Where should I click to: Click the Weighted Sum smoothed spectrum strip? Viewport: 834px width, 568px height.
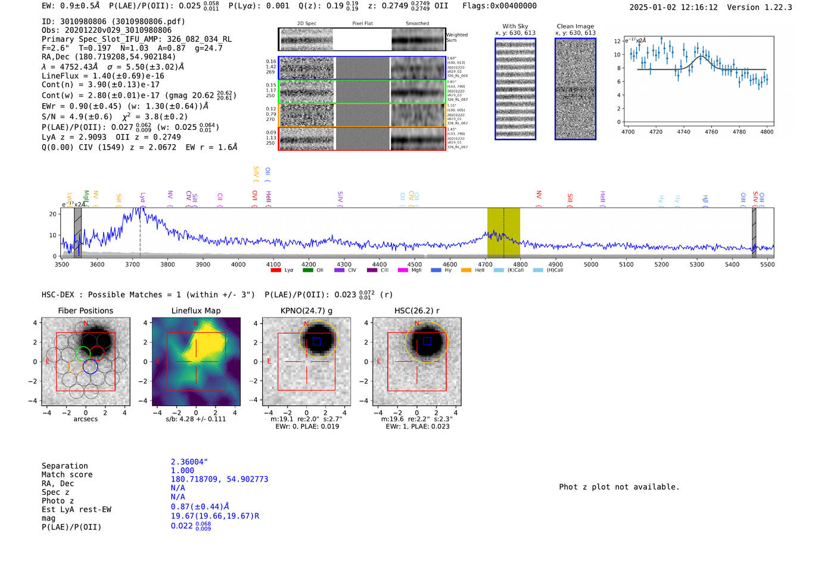pos(418,40)
